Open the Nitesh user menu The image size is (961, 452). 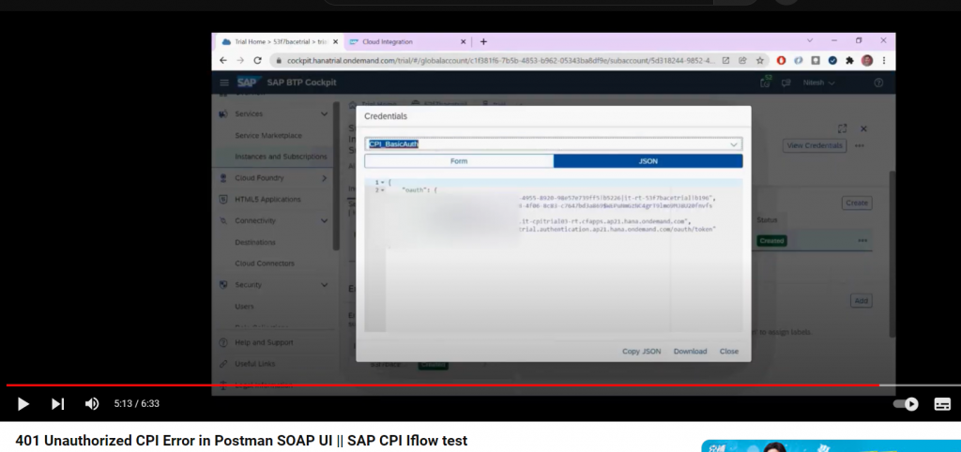click(818, 83)
